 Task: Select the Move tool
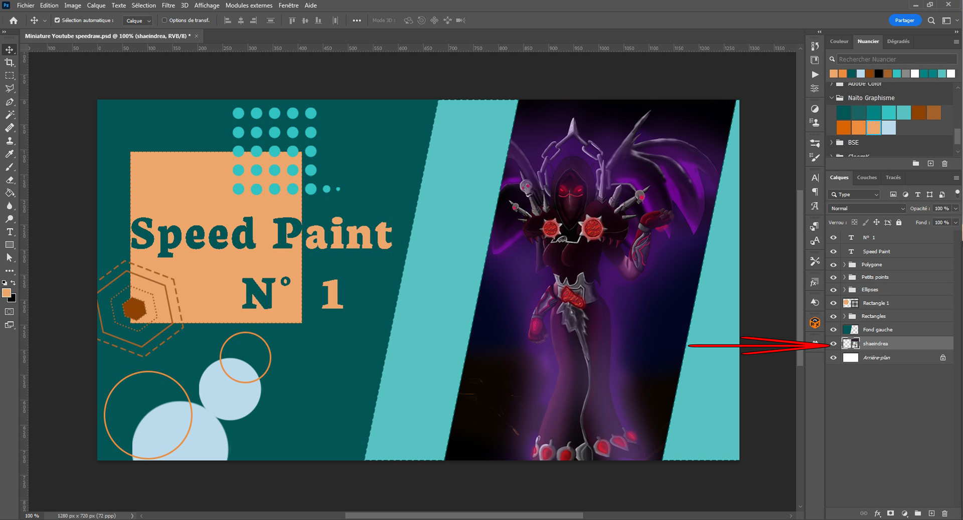point(10,50)
